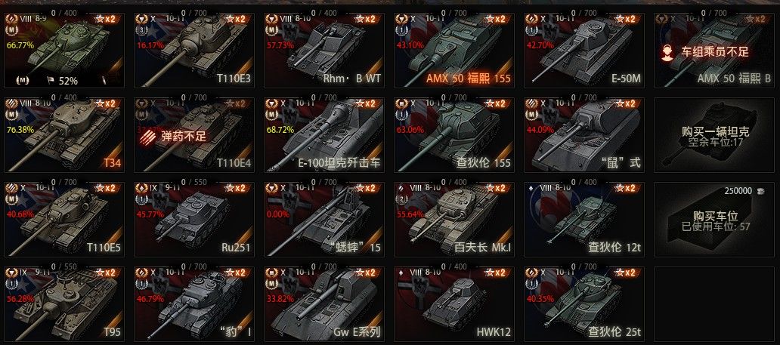Click the crew shortage warning icon
The width and height of the screenshot is (780, 345).
(667, 53)
